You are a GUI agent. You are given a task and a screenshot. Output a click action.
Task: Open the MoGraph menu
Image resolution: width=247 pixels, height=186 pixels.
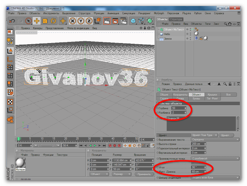[159, 13]
